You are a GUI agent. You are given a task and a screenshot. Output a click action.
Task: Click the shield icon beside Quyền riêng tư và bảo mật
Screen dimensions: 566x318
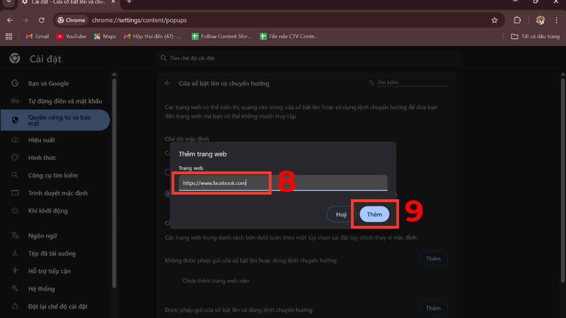point(15,120)
